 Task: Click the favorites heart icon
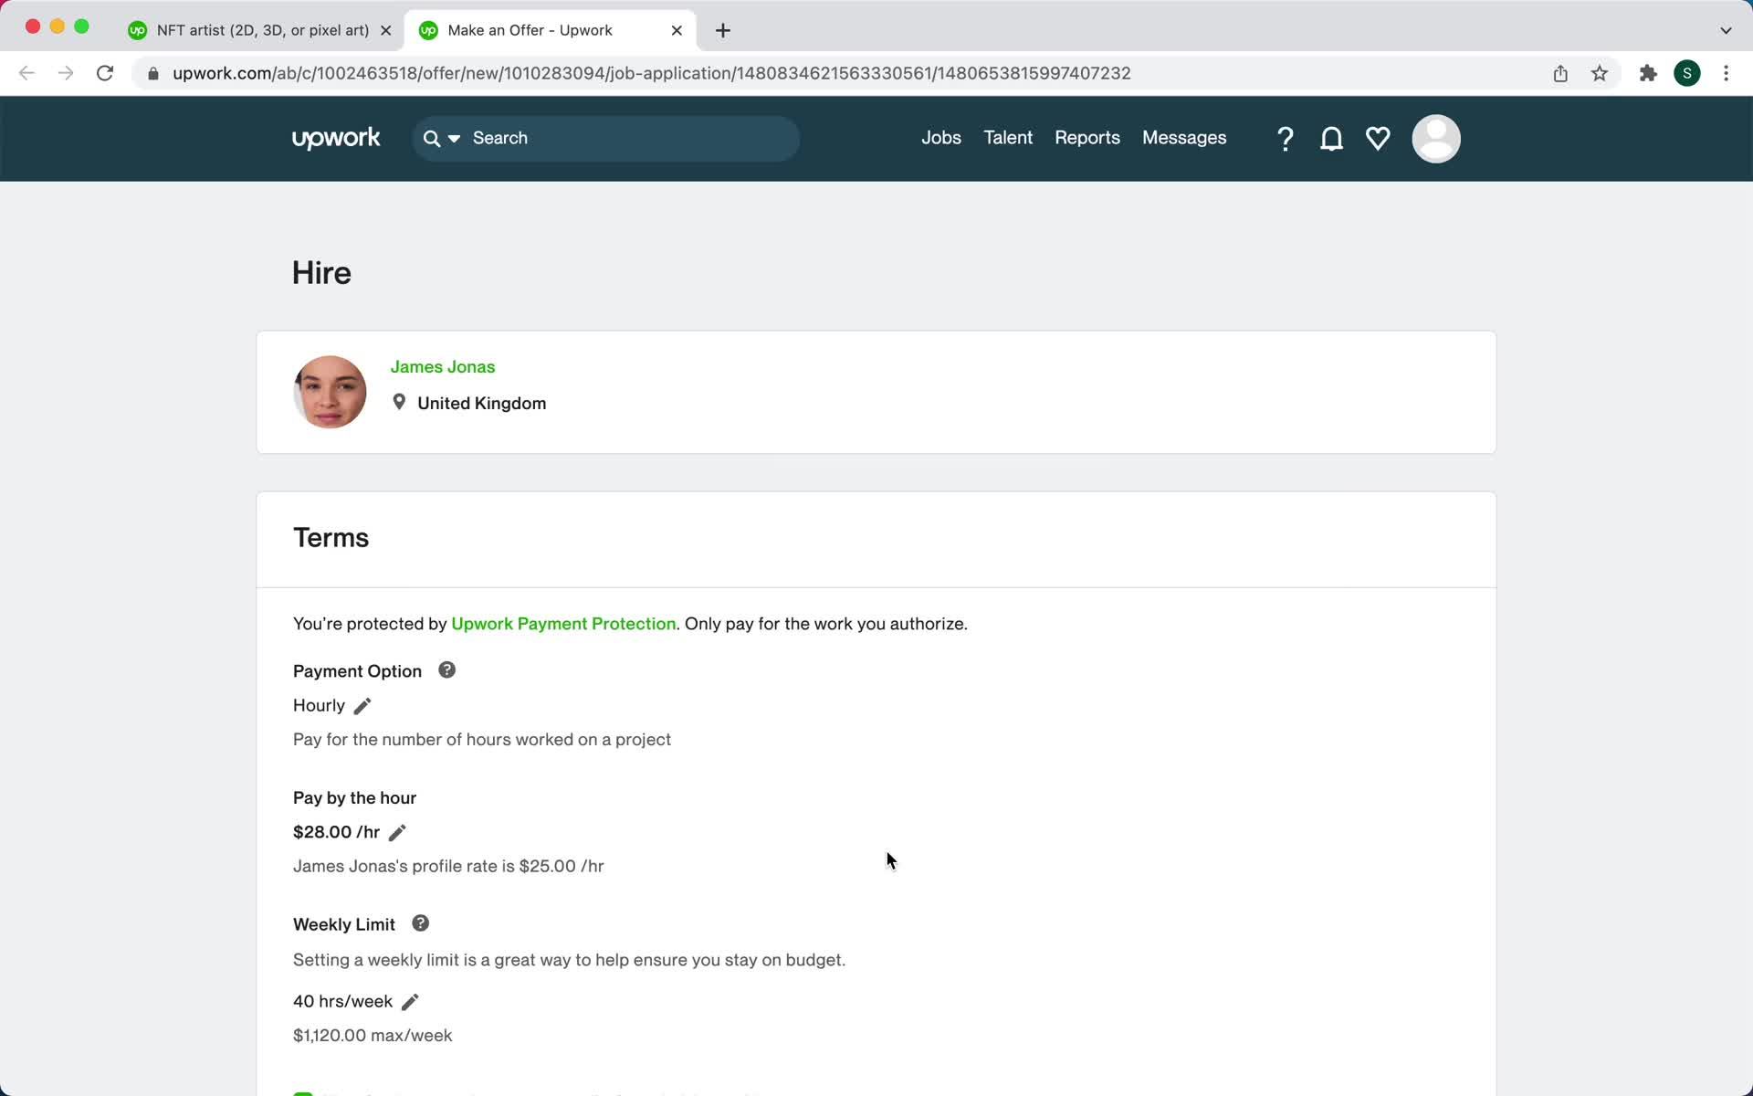pos(1378,139)
